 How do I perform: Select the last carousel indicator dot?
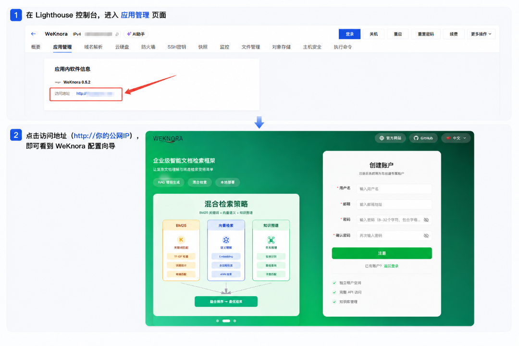click(235, 321)
